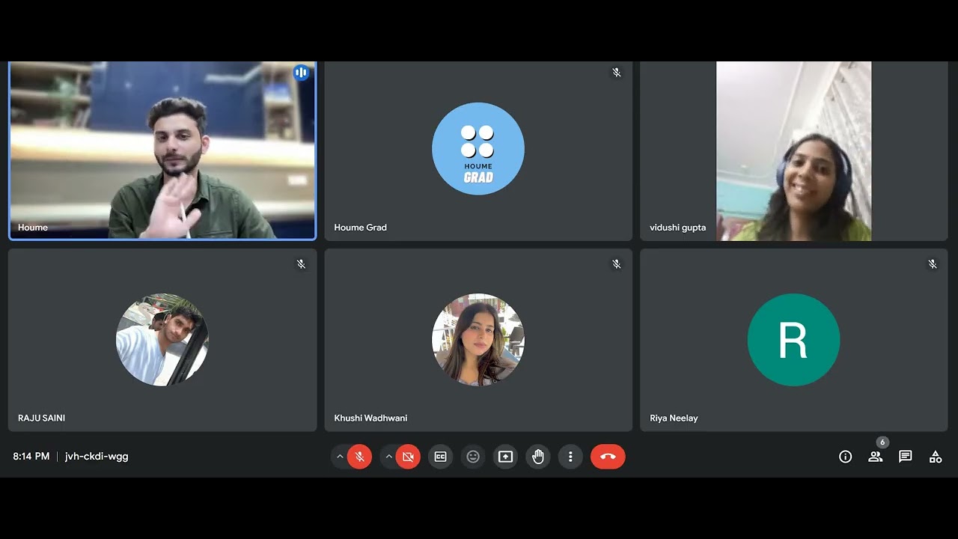
Task: Open meeting details info icon
Action: coord(846,457)
